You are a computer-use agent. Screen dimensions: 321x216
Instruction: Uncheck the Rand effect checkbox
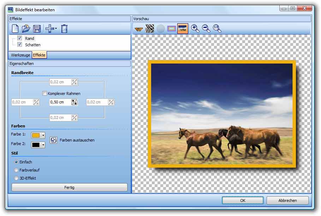pyautogui.click(x=20, y=38)
